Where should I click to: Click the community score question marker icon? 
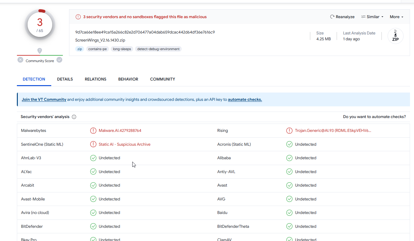tap(40, 51)
